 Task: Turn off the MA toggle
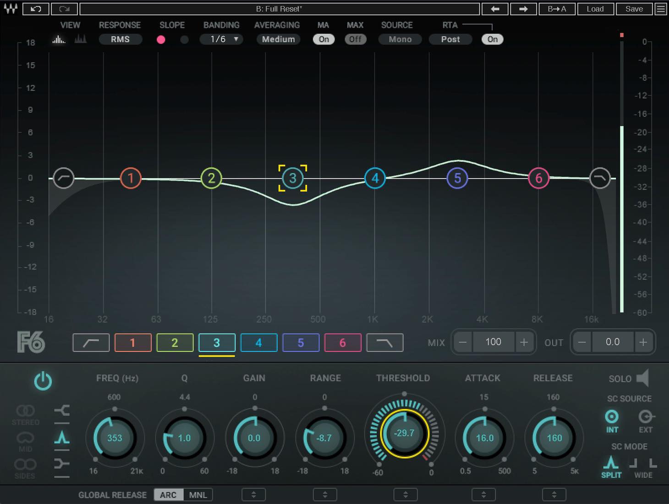[324, 39]
